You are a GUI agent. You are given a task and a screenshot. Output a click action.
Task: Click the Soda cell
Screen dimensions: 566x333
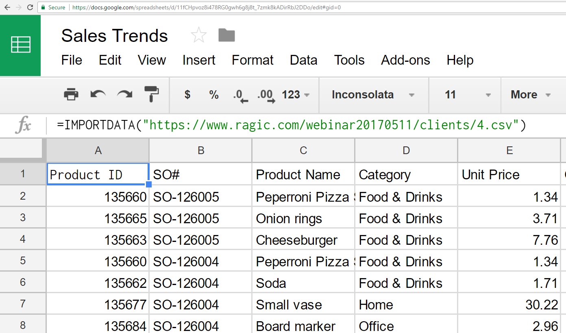(x=303, y=282)
